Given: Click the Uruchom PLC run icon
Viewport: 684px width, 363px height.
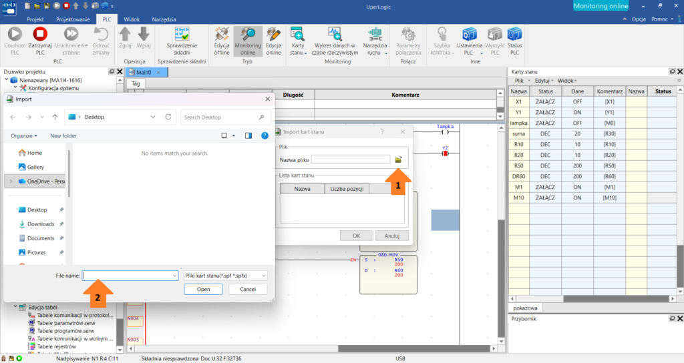Looking at the screenshot, I should 15,34.
